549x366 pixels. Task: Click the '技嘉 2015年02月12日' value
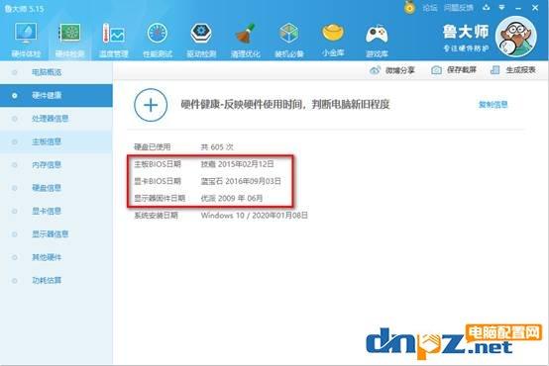(238, 164)
